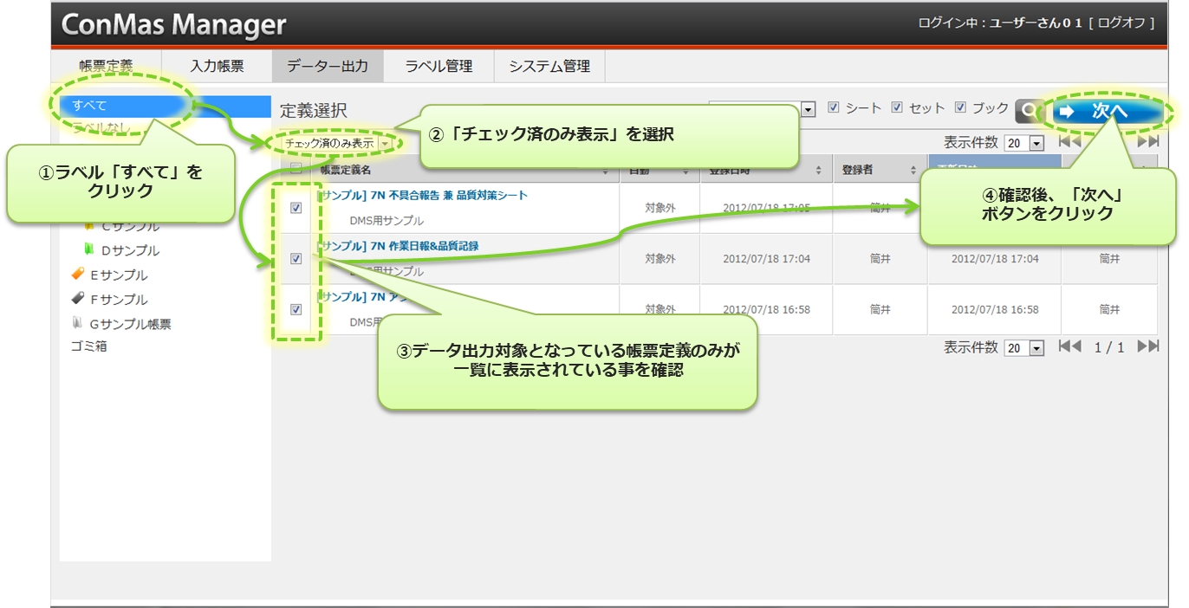The height and width of the screenshot is (608, 1189).
Task: Click the gray icon beside Gサンプル帳票
Action: click(77, 324)
